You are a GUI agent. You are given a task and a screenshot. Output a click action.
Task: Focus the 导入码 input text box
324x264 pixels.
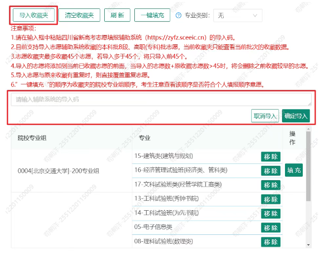(x=161, y=100)
